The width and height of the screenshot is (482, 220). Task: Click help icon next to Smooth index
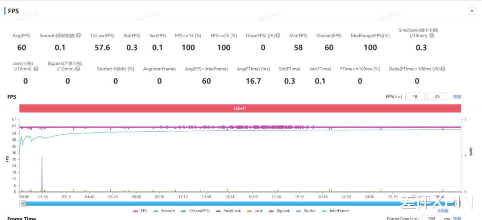[x=79, y=36]
